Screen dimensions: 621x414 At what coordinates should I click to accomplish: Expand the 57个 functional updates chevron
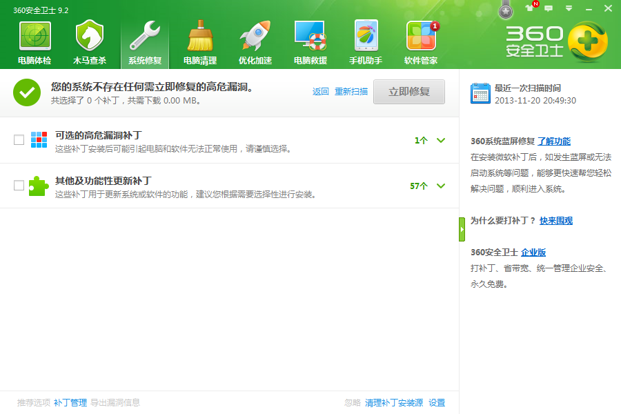(441, 186)
